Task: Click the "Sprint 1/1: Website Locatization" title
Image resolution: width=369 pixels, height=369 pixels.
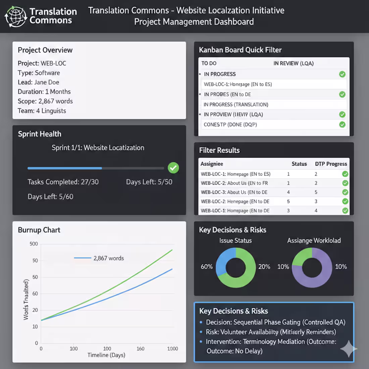Action: click(x=98, y=148)
